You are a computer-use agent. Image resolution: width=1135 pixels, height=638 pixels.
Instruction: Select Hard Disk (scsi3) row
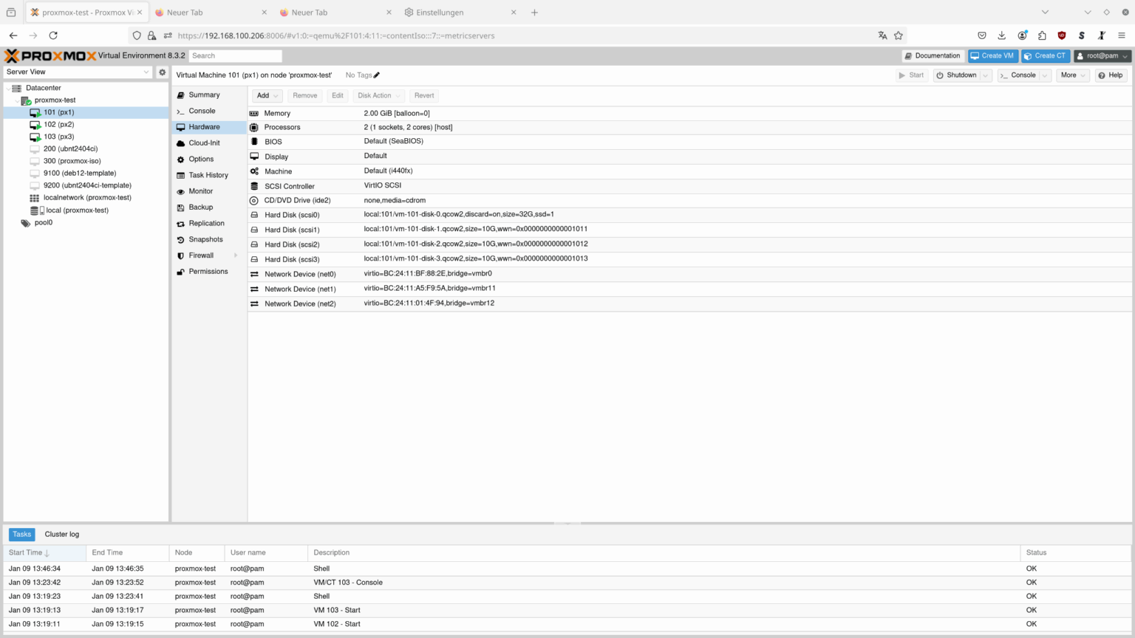tap(689, 259)
